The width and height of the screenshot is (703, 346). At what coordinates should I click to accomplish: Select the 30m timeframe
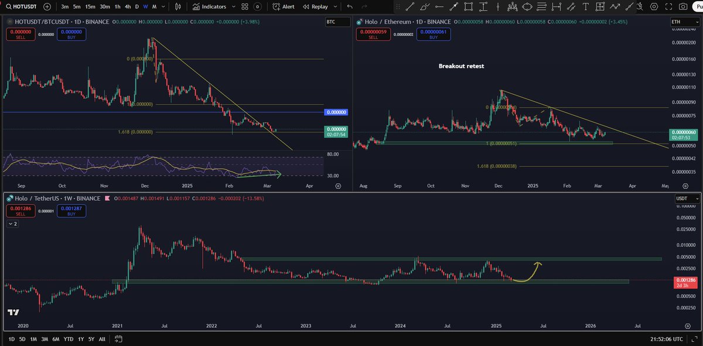pos(104,6)
